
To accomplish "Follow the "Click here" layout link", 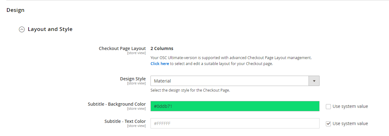I will [160, 64].
